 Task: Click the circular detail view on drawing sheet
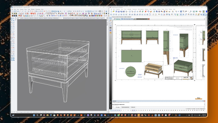130,71
